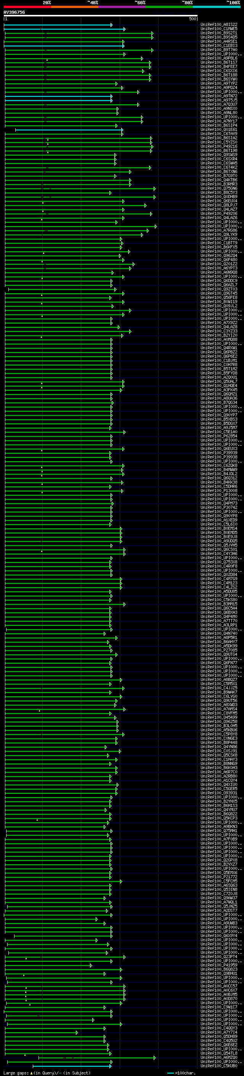Open hit UniRef100_C1MWE5
The height and width of the screenshot is (1076, 244).
click(219, 29)
